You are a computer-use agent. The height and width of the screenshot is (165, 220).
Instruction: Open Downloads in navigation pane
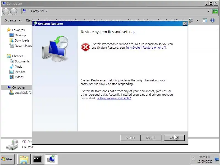pyautogui.click(x=22, y=40)
